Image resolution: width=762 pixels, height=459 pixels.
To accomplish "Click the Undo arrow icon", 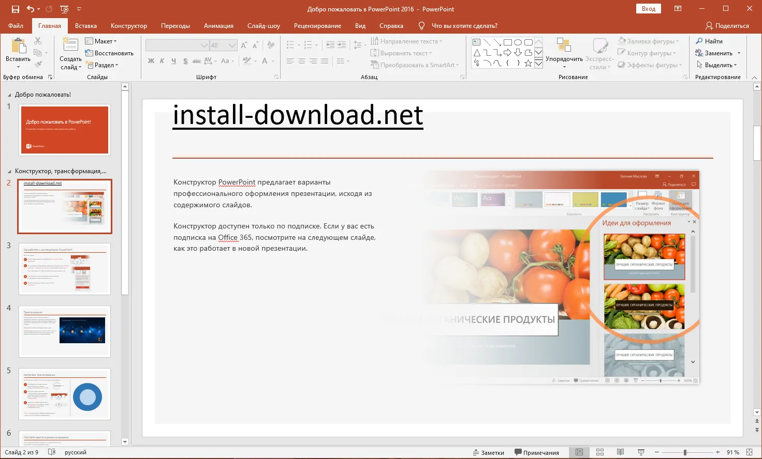I will pos(31,9).
